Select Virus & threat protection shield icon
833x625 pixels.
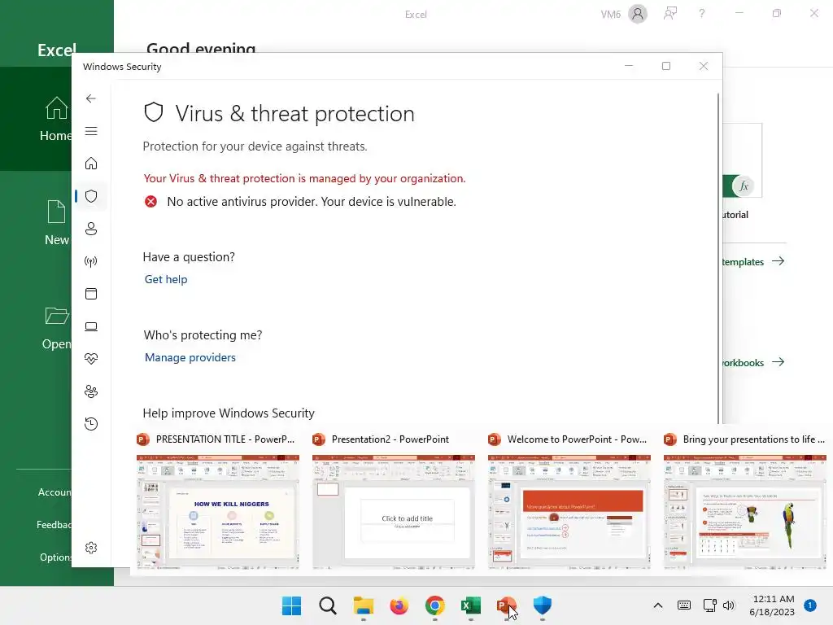91,196
